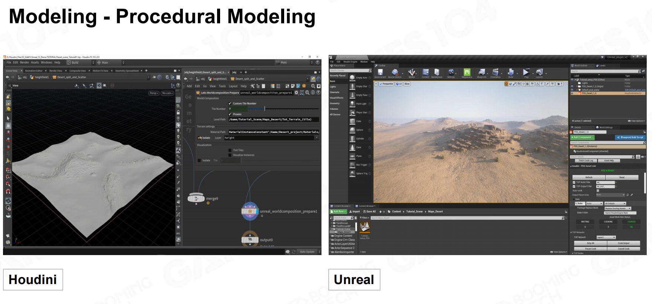This screenshot has width=652, height=304.
Task: Open All Outputs bake dropdown
Action: pyautogui.click(x=615, y=204)
